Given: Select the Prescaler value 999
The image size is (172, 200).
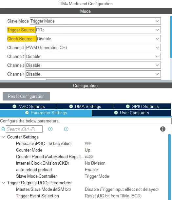Looking at the screenshot, I should click(x=88, y=144).
